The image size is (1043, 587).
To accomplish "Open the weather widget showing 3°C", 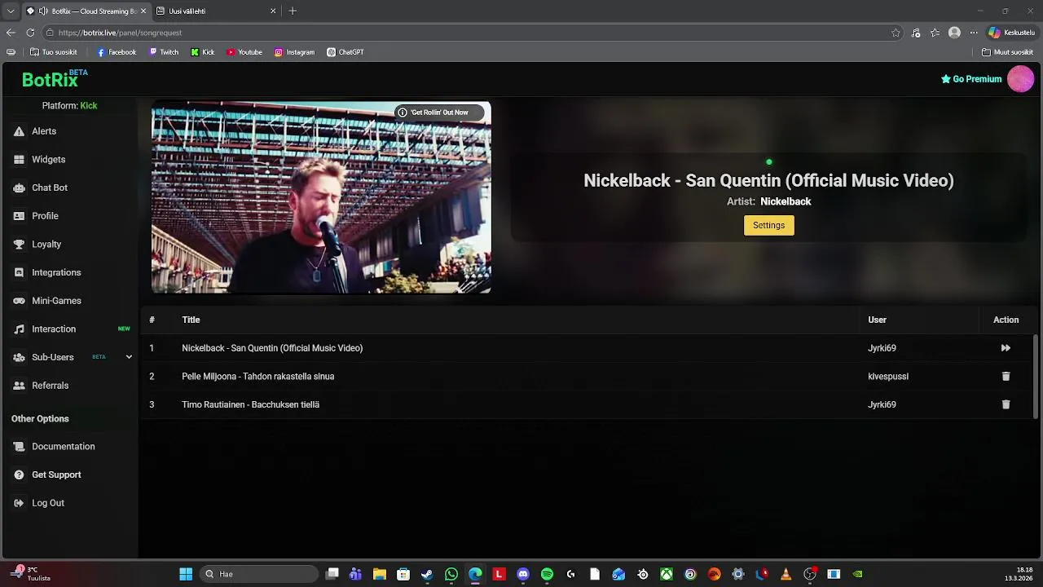I will (31, 574).
